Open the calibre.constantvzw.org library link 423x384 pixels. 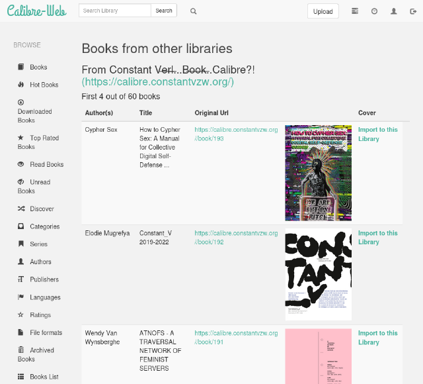158,83
